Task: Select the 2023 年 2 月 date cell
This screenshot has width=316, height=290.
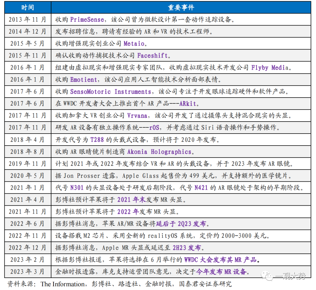Action: point(28,260)
